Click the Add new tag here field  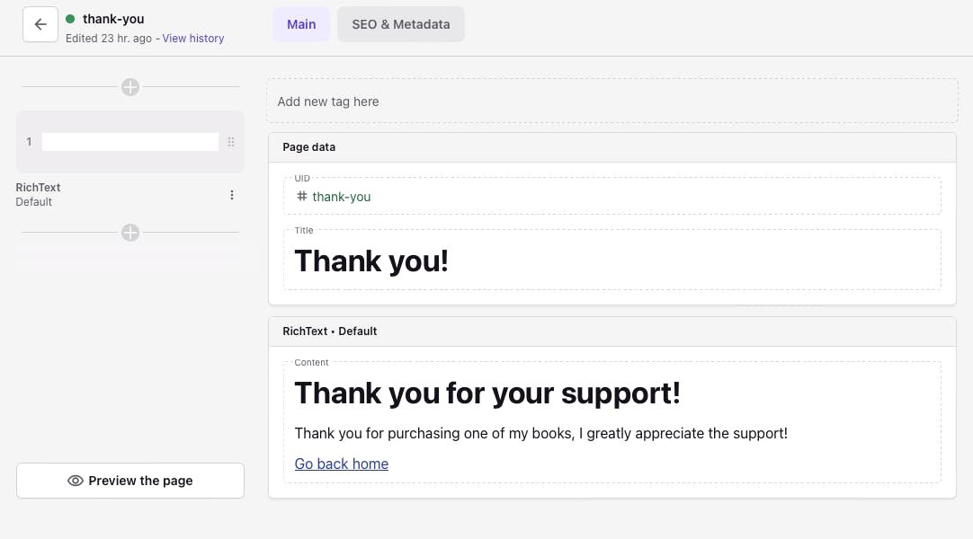point(611,101)
